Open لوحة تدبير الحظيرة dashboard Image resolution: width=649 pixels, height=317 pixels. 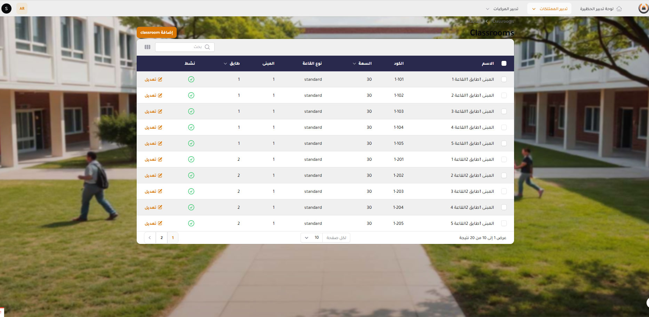(x=596, y=9)
